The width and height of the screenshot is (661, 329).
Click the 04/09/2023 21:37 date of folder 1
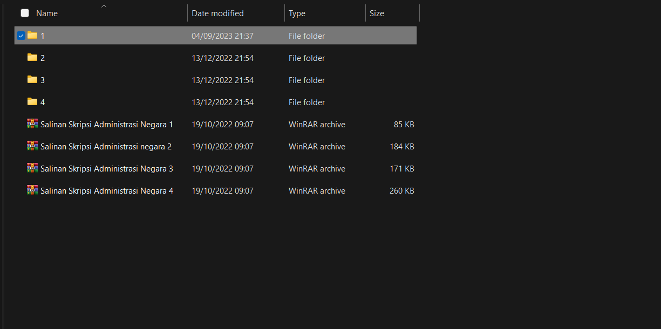[x=222, y=36]
